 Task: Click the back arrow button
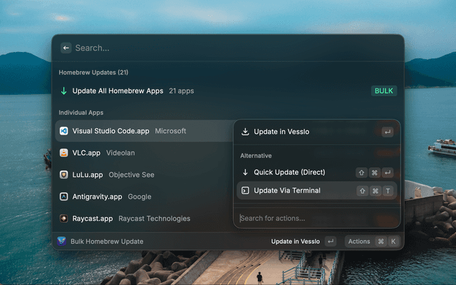coord(66,48)
